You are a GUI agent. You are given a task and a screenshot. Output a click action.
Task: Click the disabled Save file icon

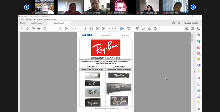(x=21, y=29)
